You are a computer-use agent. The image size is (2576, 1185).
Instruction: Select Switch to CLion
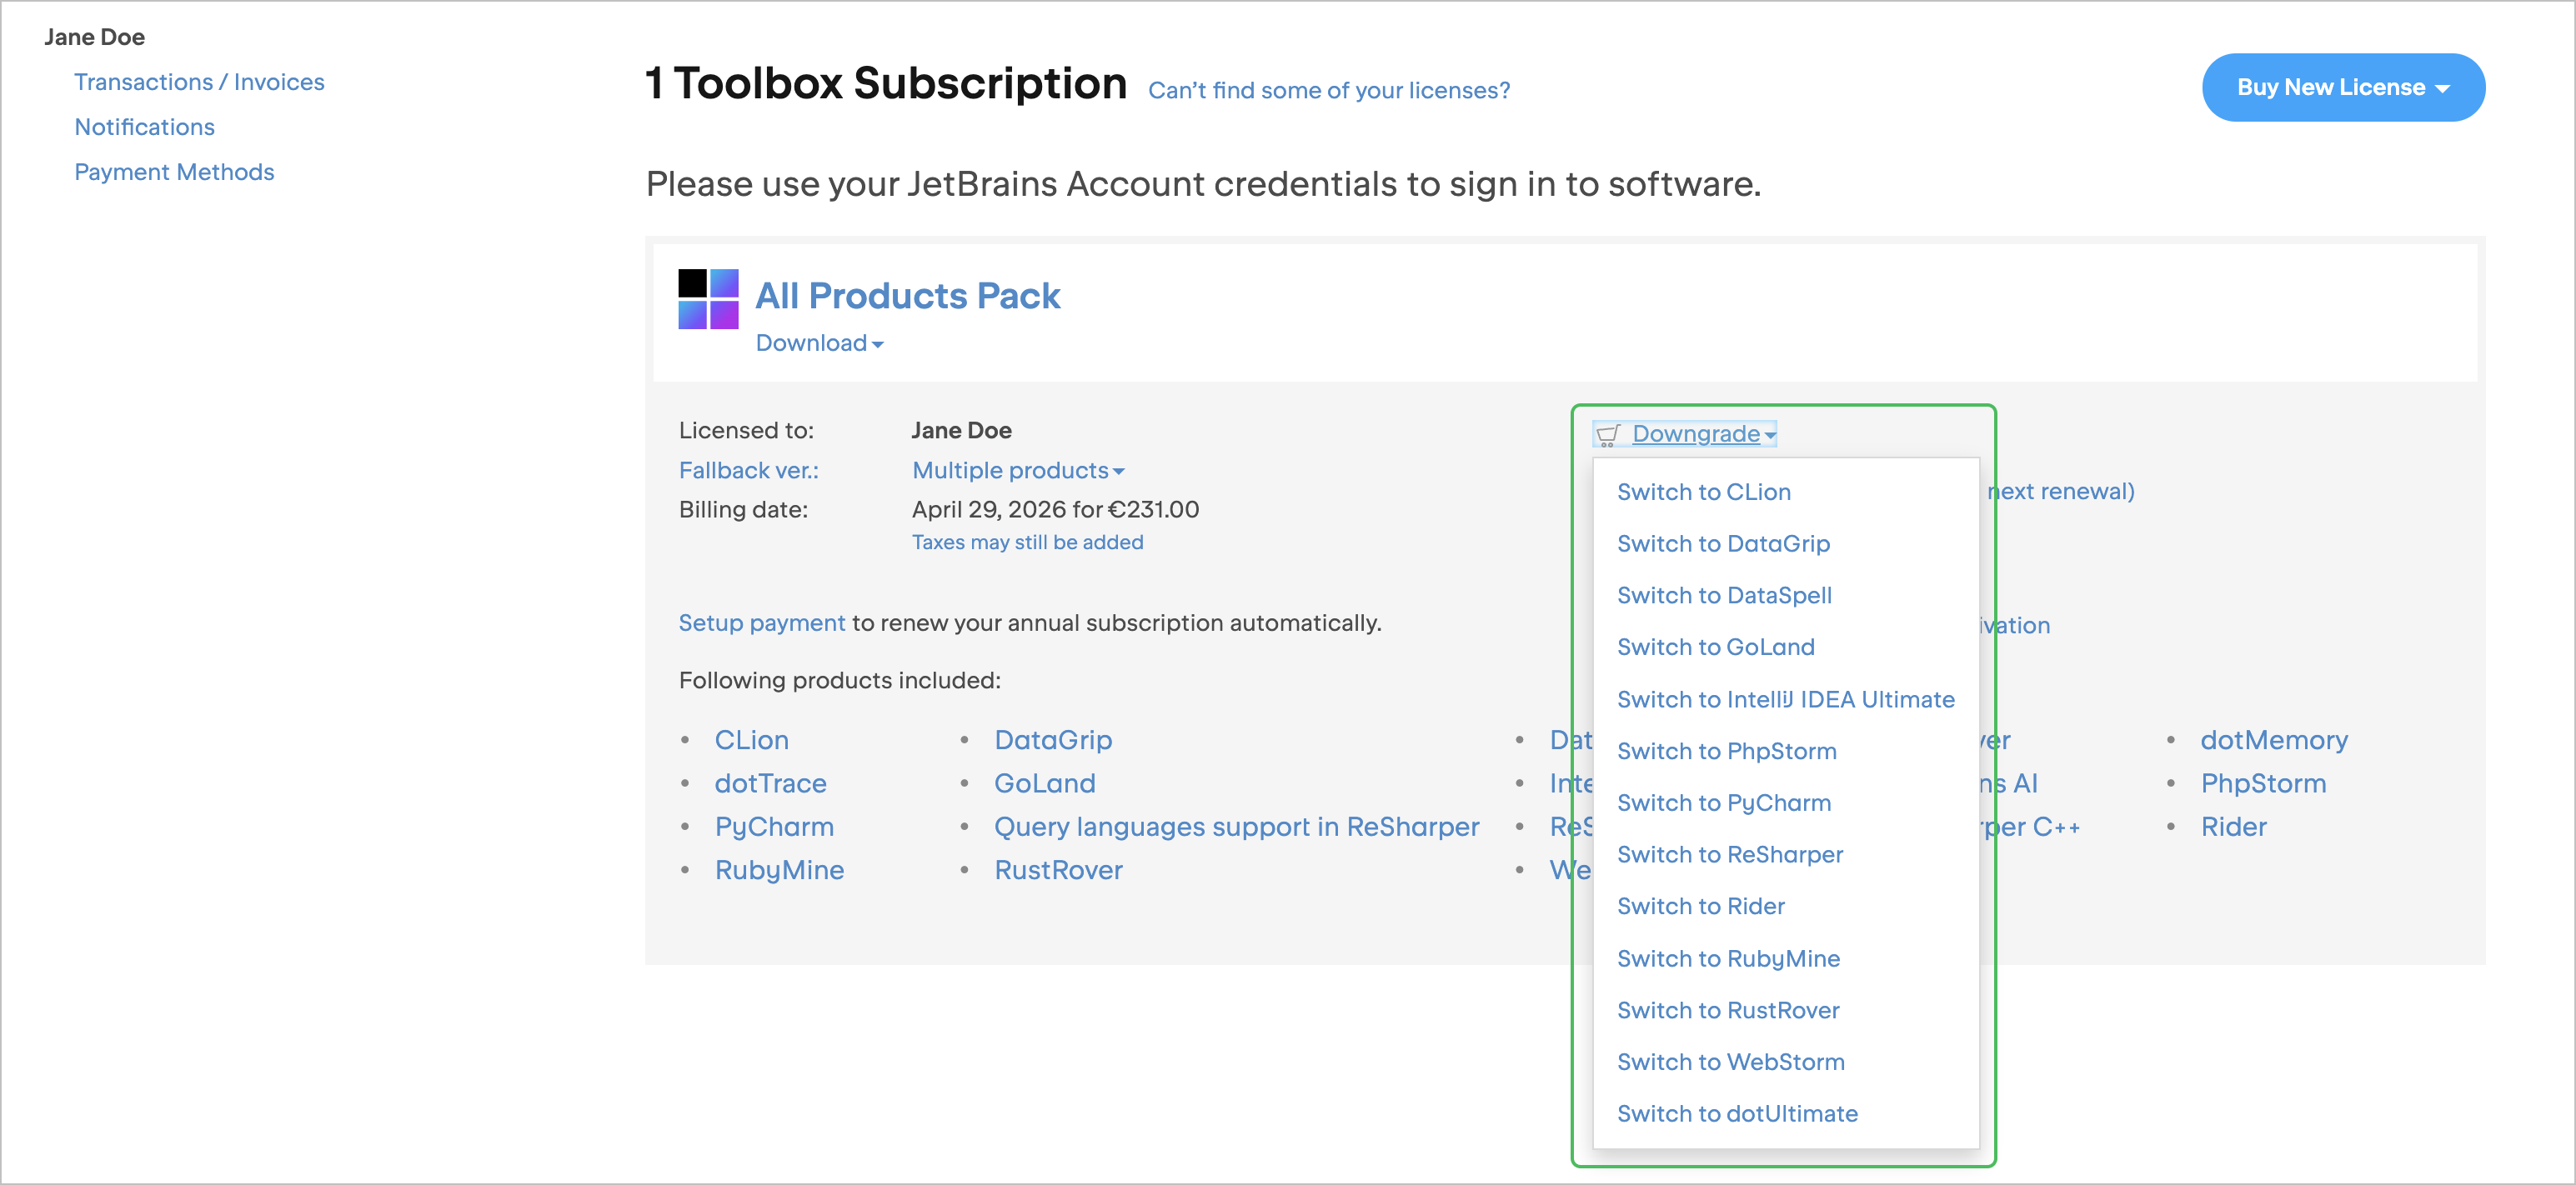(x=1703, y=492)
